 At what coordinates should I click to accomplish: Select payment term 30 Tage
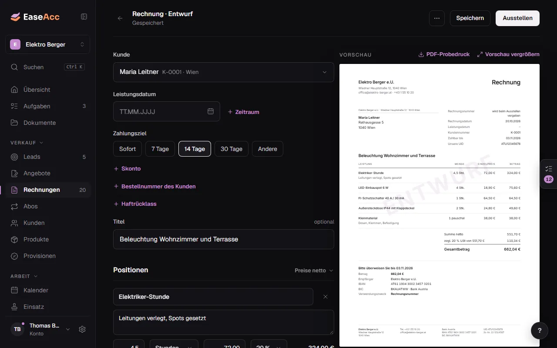(232, 149)
